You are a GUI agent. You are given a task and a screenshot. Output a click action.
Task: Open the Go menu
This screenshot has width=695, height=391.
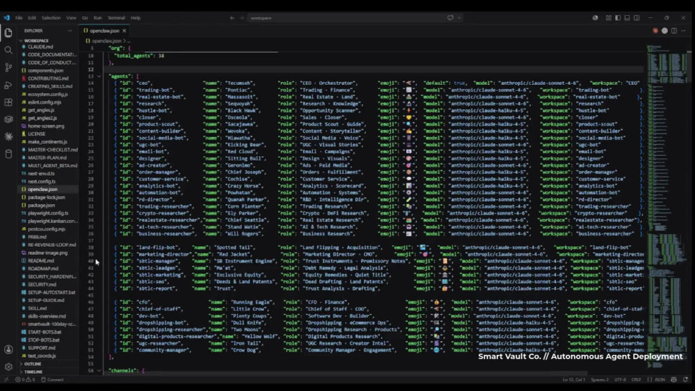click(85, 18)
